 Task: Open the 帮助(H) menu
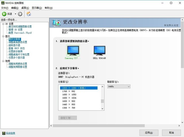point(49,8)
